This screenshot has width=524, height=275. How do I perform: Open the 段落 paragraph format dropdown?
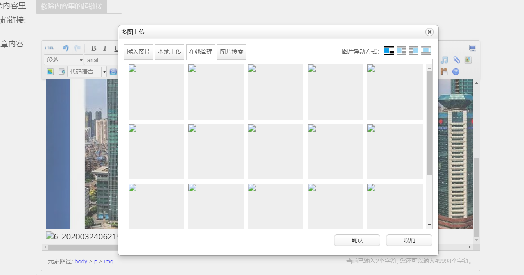[x=64, y=60]
